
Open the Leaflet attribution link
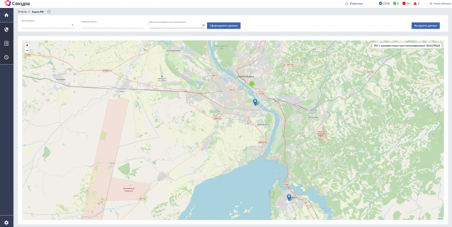click(x=440, y=218)
